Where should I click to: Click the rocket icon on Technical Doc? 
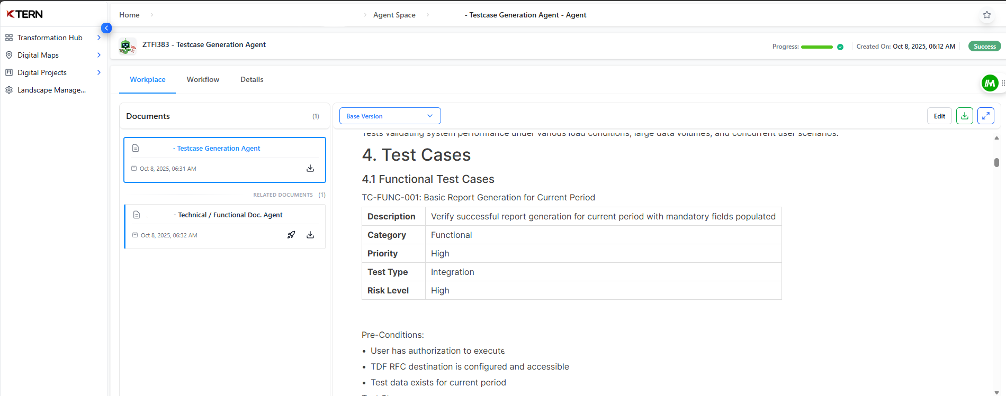click(291, 235)
